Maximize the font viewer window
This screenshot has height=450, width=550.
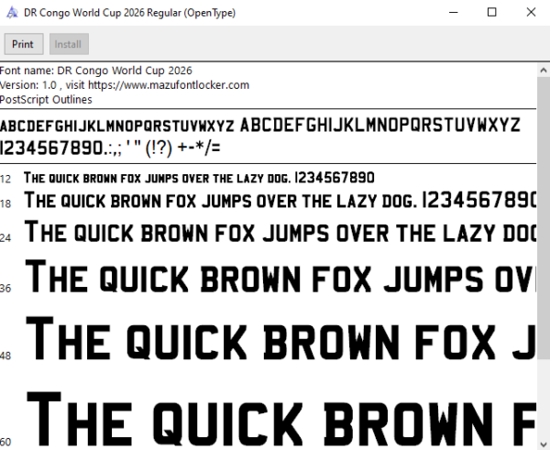coord(492,13)
